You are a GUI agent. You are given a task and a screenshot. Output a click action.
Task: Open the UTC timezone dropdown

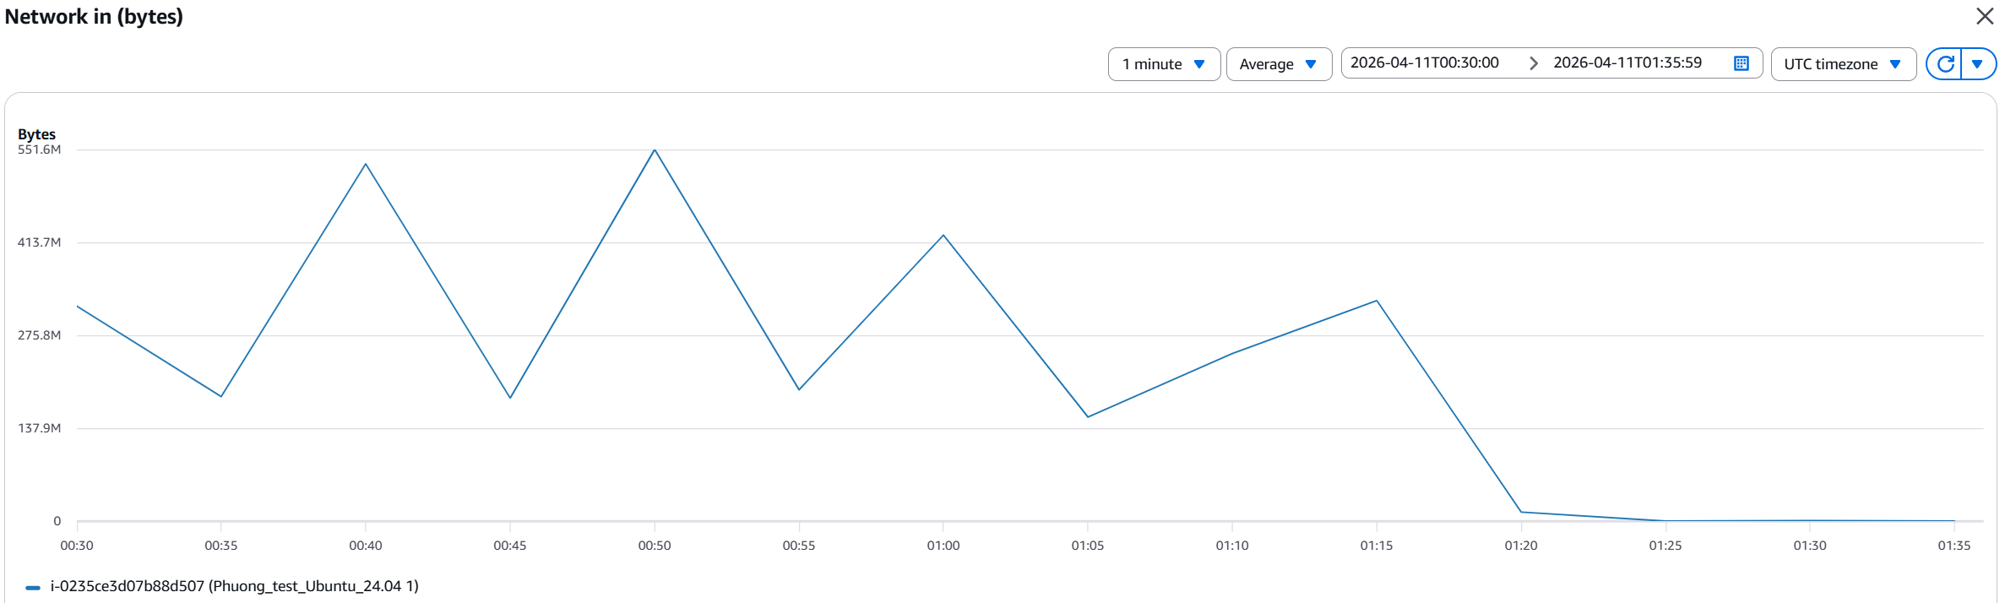tap(1843, 64)
